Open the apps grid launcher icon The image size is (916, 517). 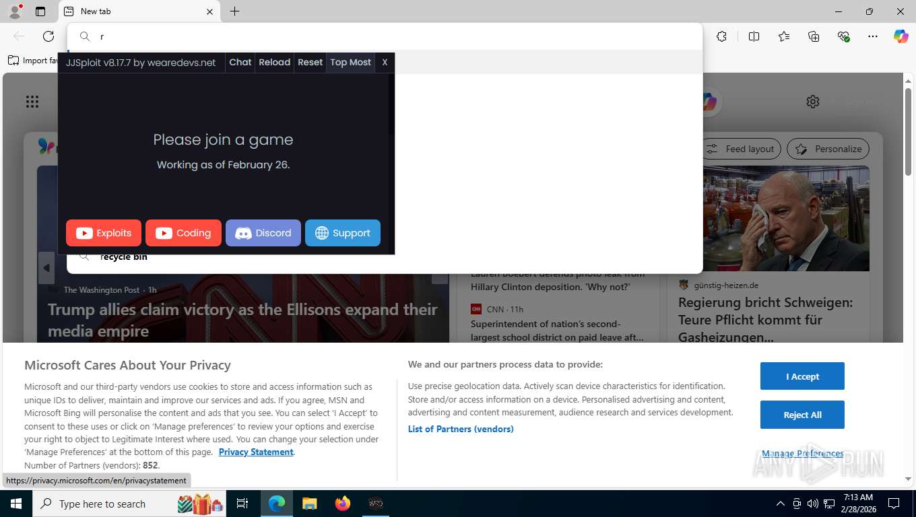[x=32, y=102]
